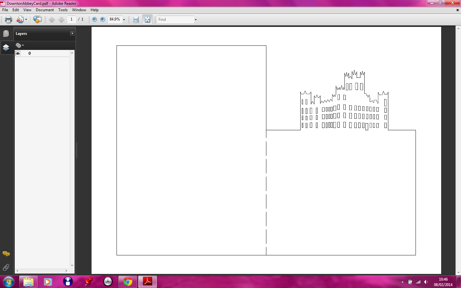Select the fit width scrolling icon
Screen dimensions: 461x288
[136, 20]
